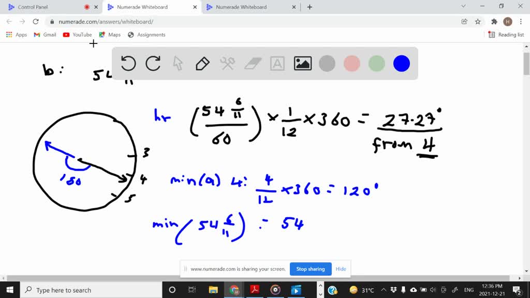Select the text box tool

point(277,64)
